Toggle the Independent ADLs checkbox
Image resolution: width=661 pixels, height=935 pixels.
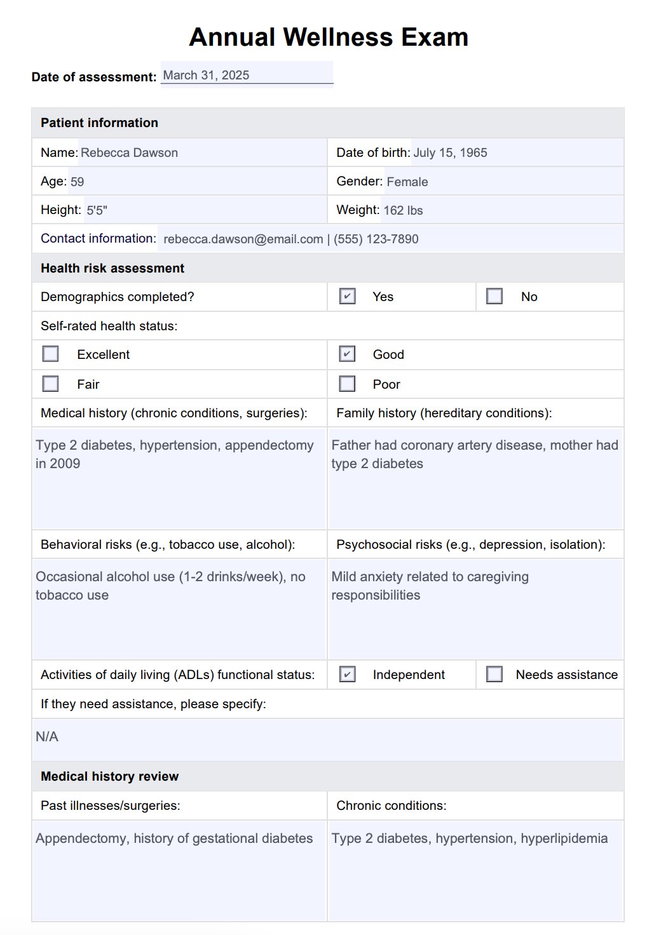pos(347,675)
